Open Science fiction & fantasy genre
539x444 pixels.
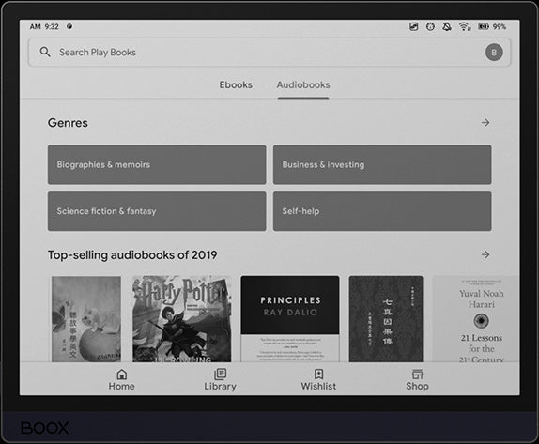pyautogui.click(x=157, y=211)
